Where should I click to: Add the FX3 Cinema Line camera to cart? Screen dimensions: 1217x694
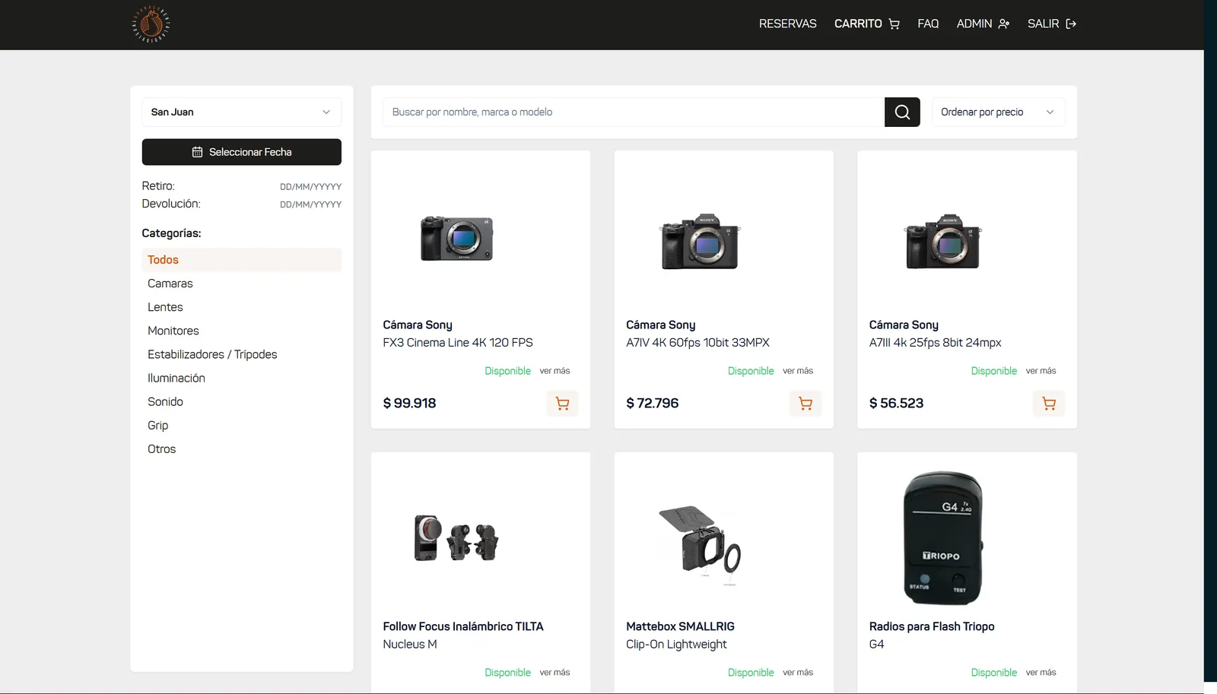[562, 404]
